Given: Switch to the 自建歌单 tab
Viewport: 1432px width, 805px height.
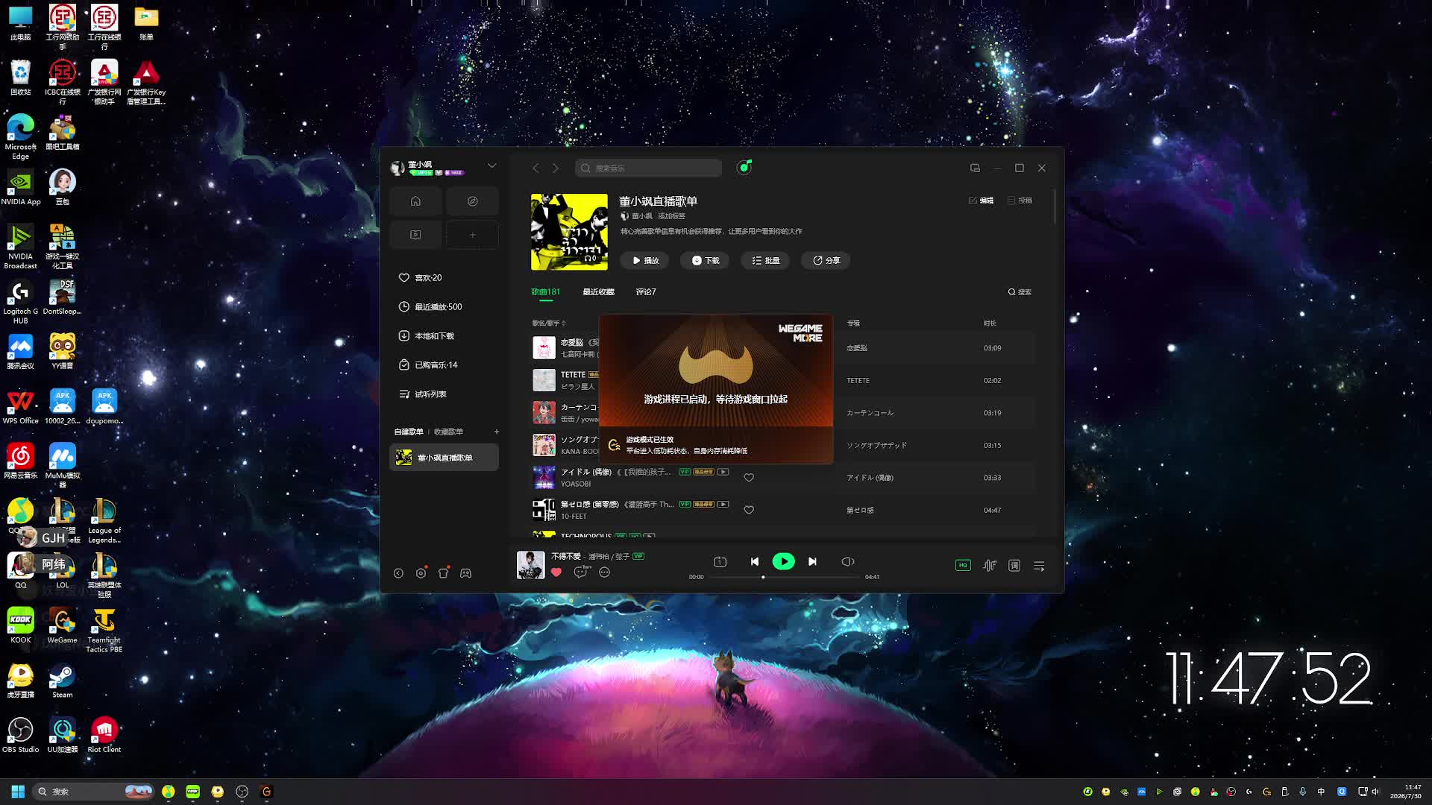Looking at the screenshot, I should tap(409, 432).
